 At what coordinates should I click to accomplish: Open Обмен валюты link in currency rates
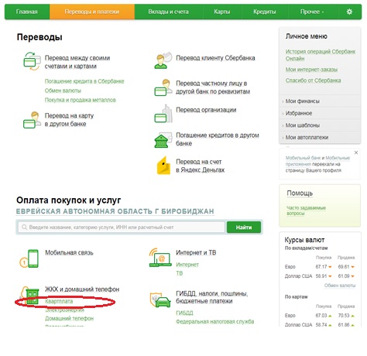pos(340,286)
